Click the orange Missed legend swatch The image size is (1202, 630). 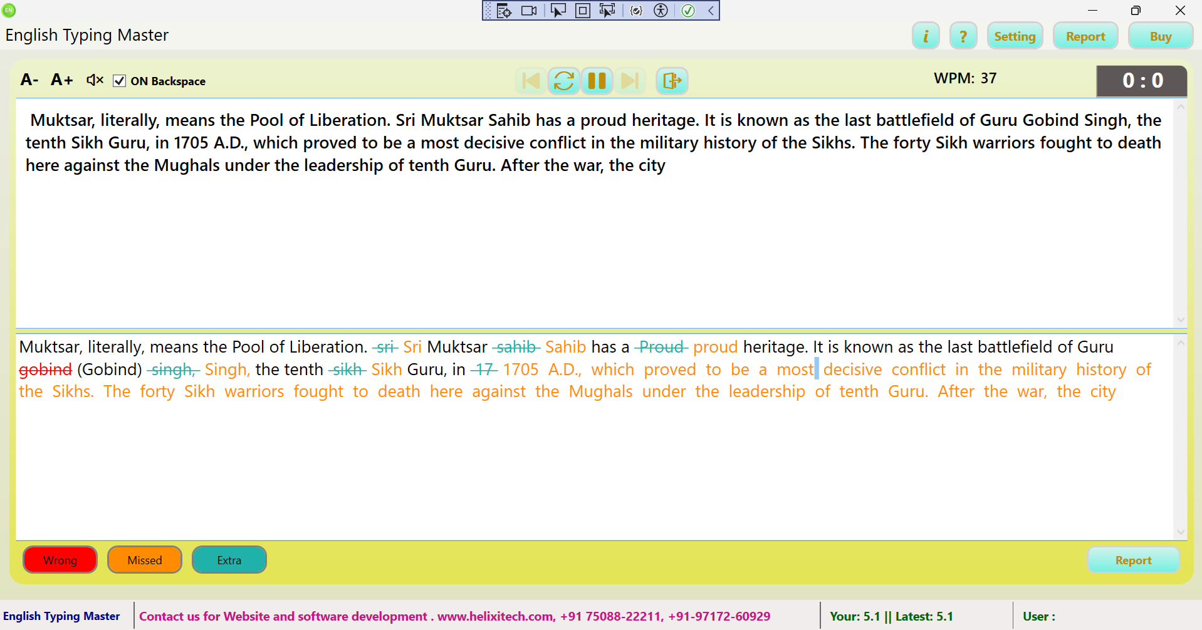(x=145, y=560)
